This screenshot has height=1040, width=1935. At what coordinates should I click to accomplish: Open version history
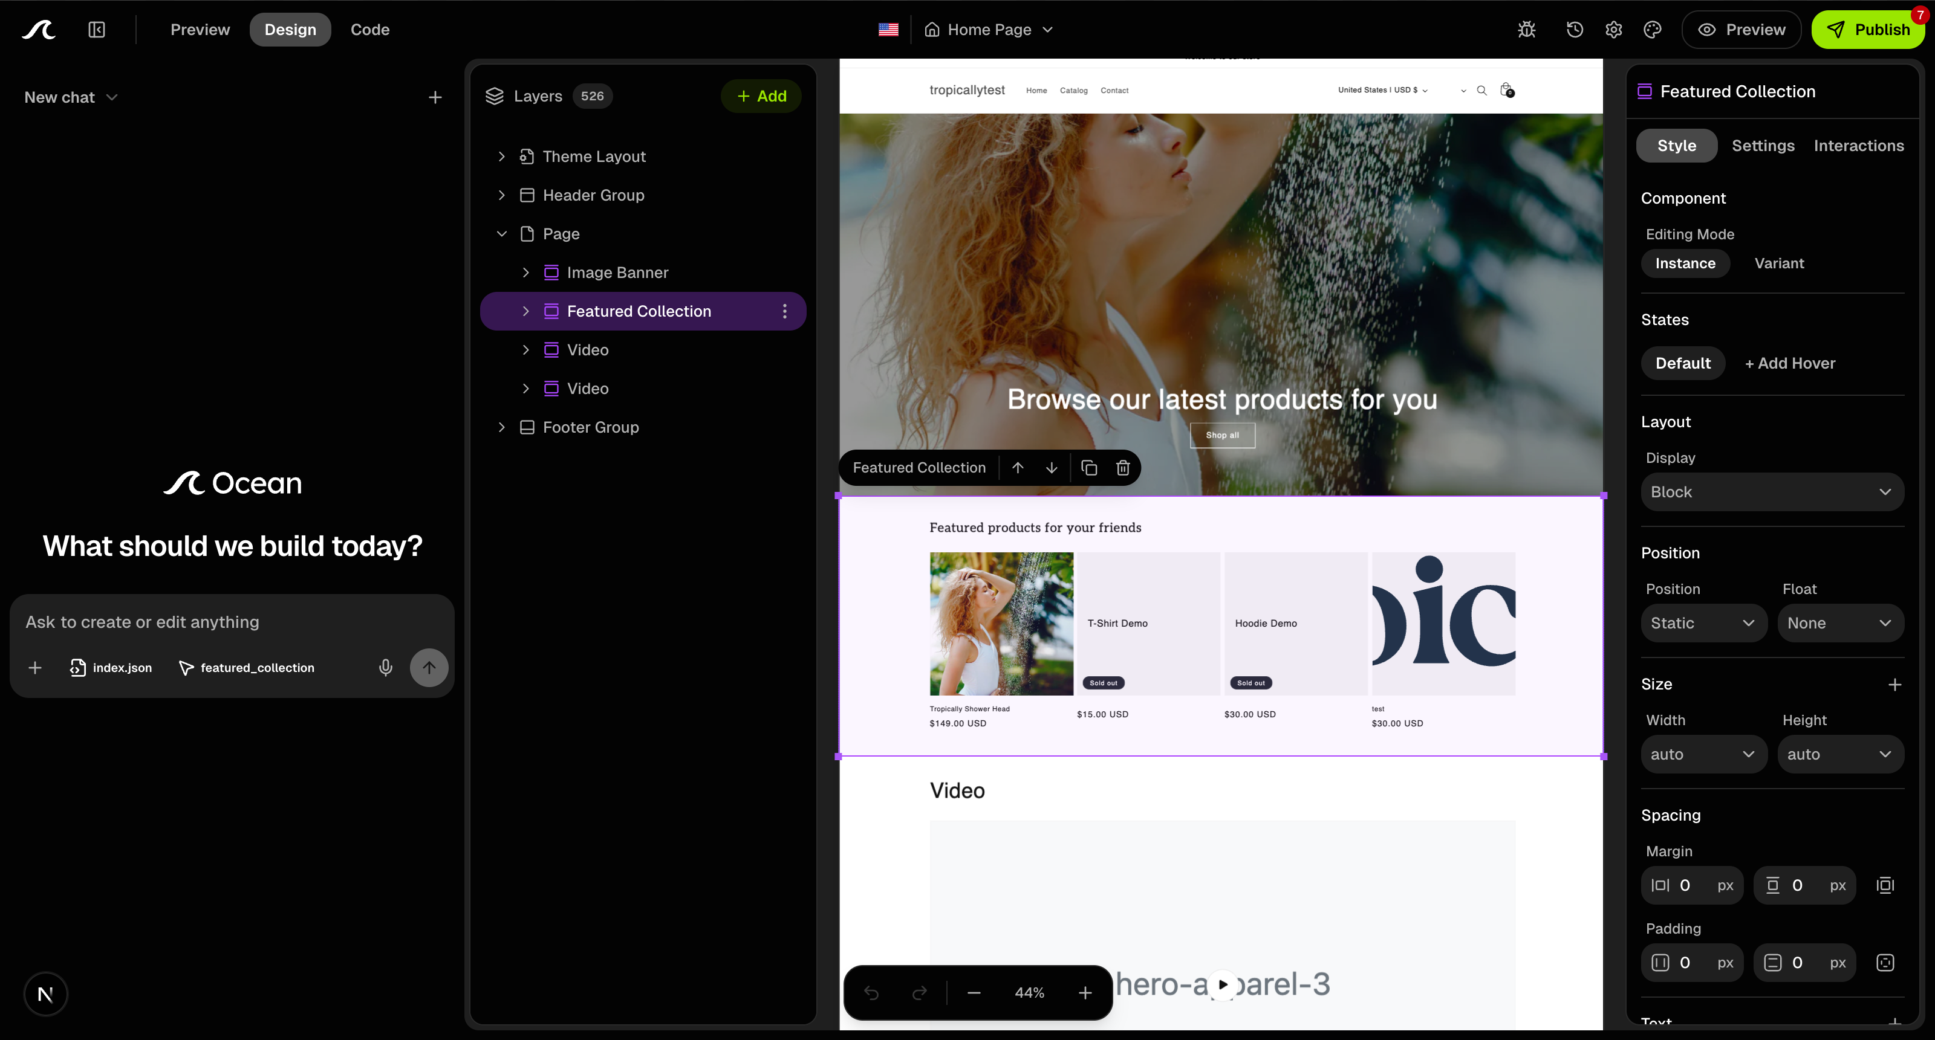(1573, 29)
